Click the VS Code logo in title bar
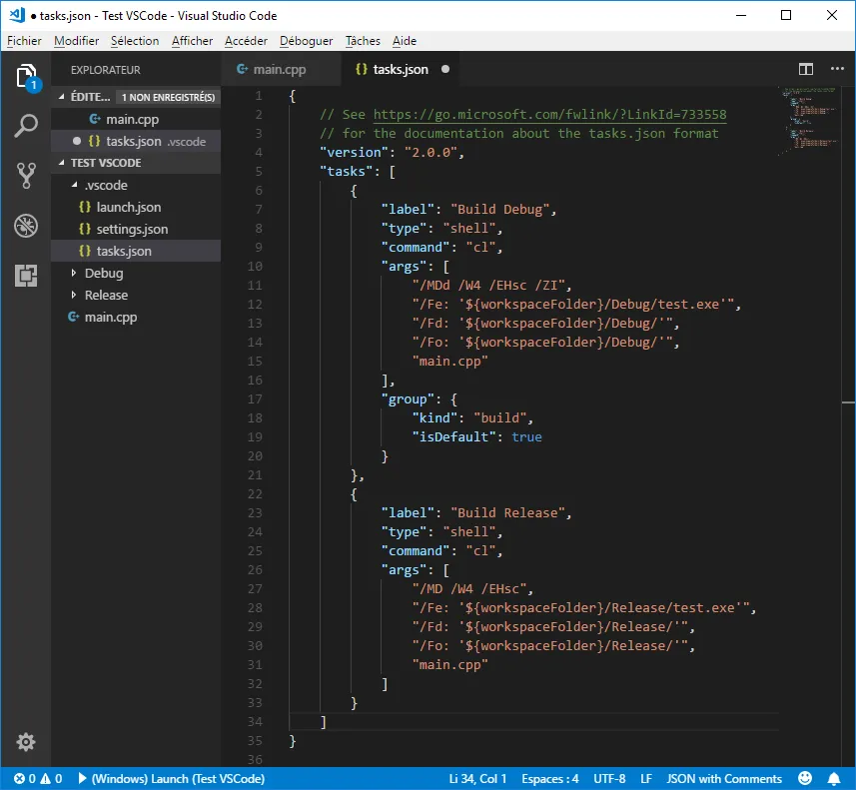This screenshot has width=856, height=790. (17, 15)
